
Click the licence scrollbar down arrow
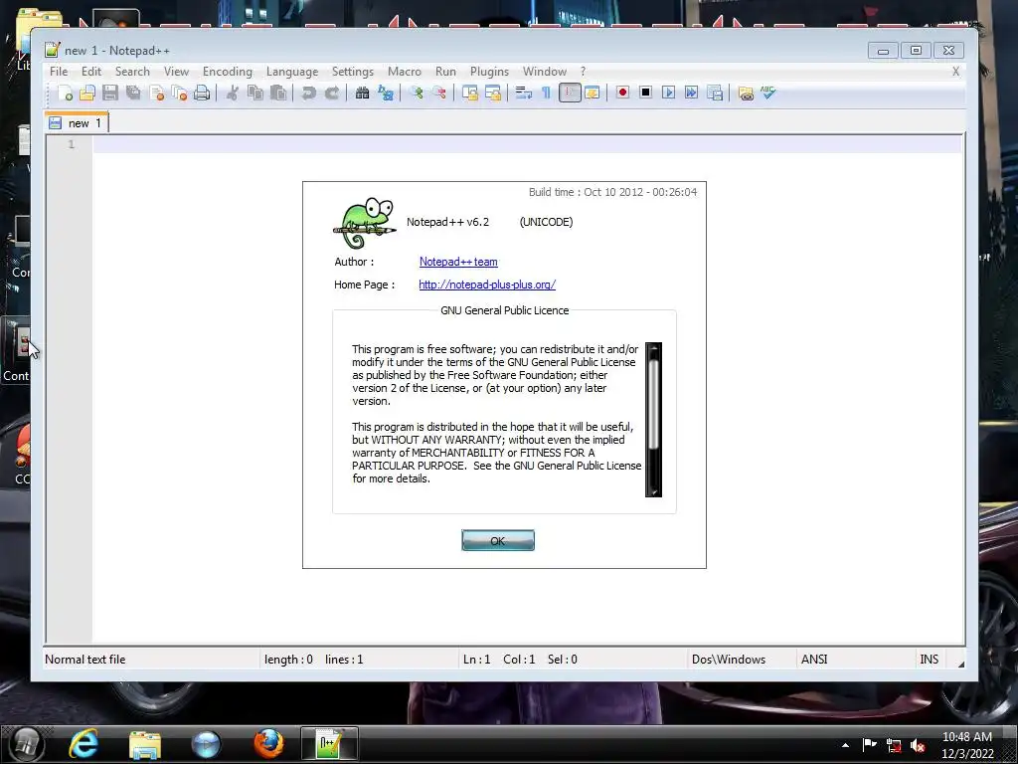[x=654, y=491]
